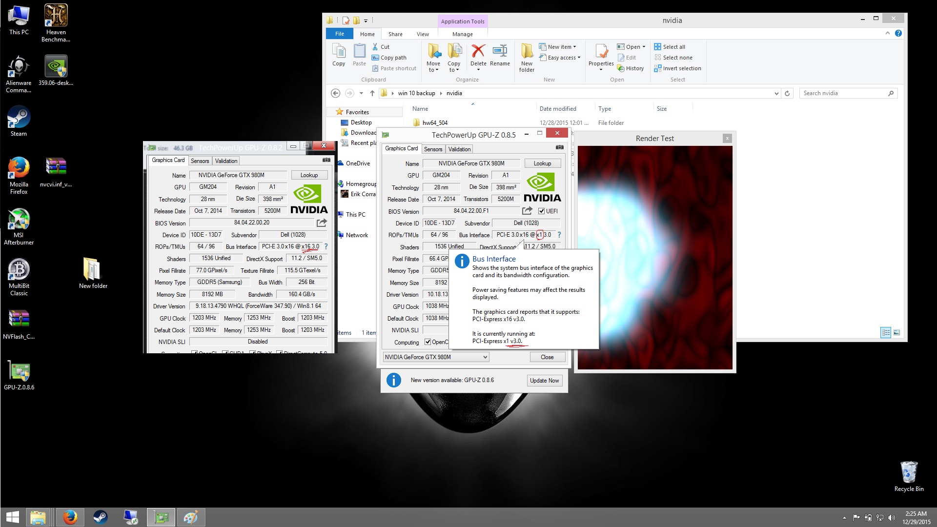Collapse the Explorer ribbon chevron
The width and height of the screenshot is (937, 527).
tap(887, 33)
